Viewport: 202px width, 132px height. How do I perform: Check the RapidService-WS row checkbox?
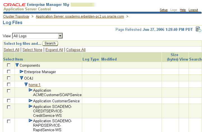coord(9,121)
